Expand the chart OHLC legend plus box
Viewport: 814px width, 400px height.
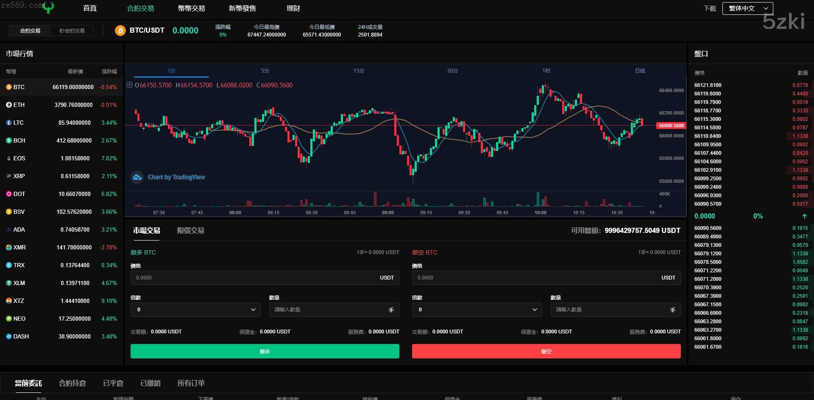click(x=130, y=85)
